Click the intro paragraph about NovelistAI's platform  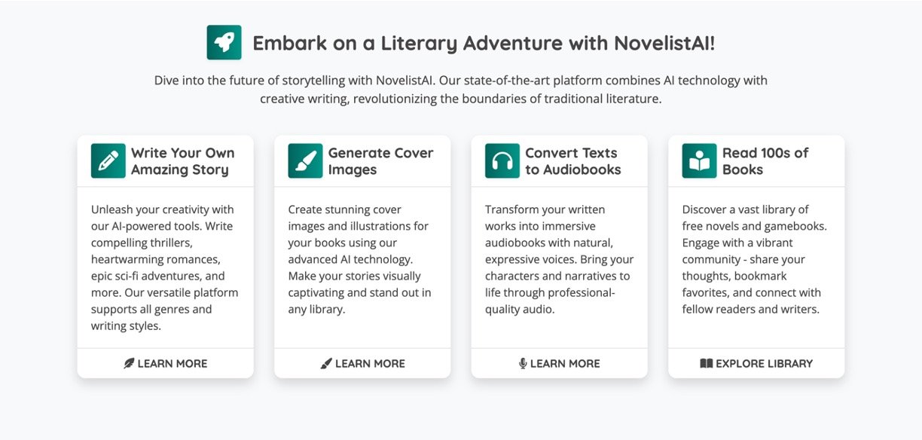pyautogui.click(x=461, y=89)
